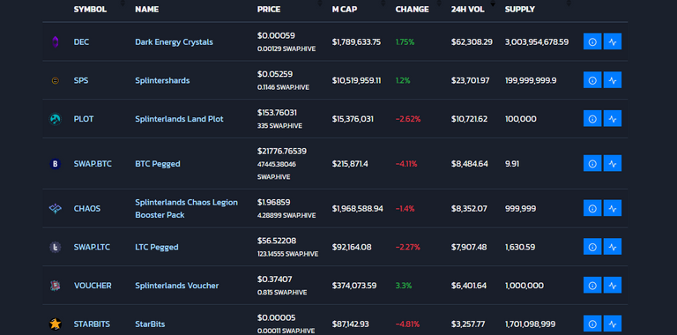The image size is (677, 335).
Task: Open chart icon for SWAP.LTC
Action: [613, 247]
